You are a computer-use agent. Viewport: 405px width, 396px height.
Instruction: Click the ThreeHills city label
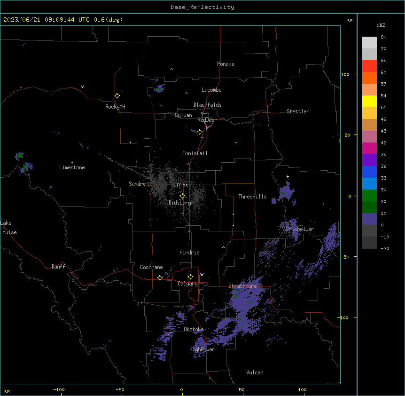(x=252, y=197)
